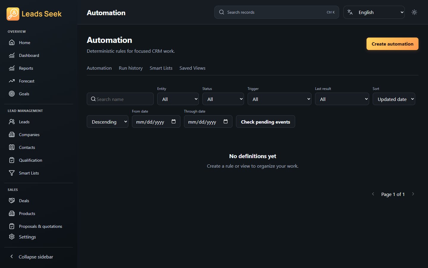This screenshot has height=268, width=428.
Task: Open the Trigger filter dropdown
Action: tap(279, 99)
